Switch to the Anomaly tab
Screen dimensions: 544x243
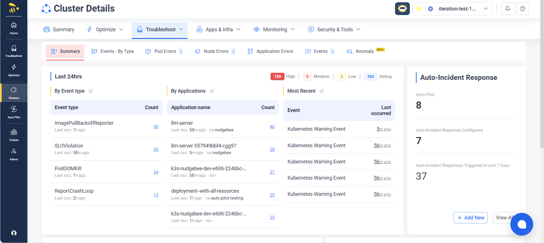click(x=364, y=51)
